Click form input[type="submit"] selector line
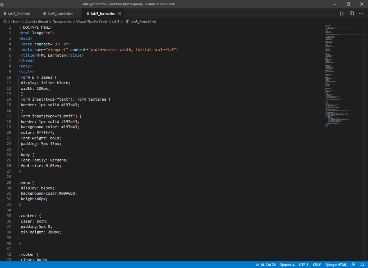Image resolution: width=368 pixels, height=268 pixels. pyautogui.click(x=51, y=116)
